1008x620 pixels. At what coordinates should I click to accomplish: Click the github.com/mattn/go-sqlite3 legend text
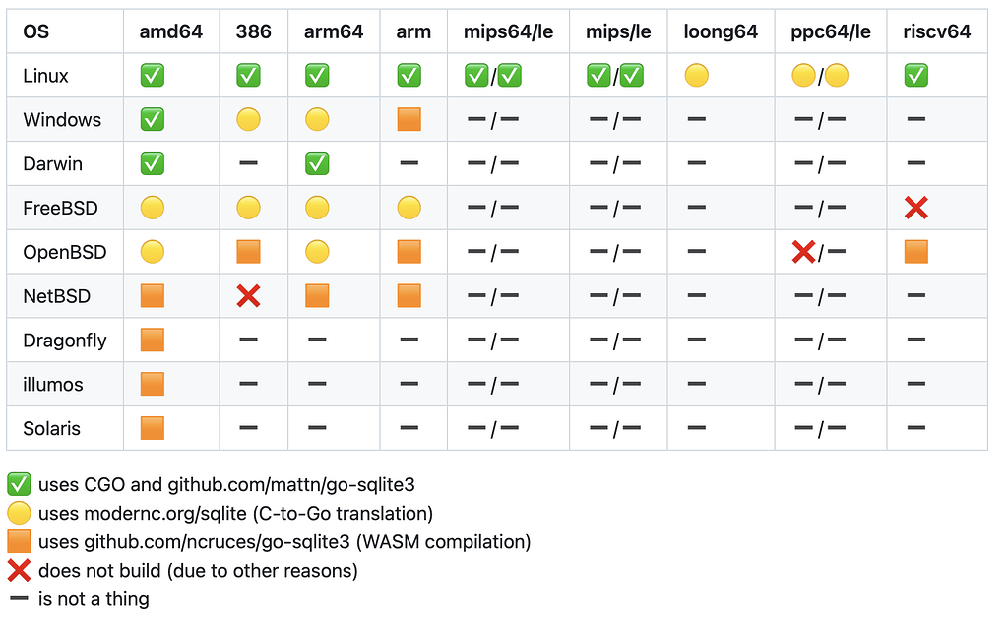pyautogui.click(x=291, y=484)
